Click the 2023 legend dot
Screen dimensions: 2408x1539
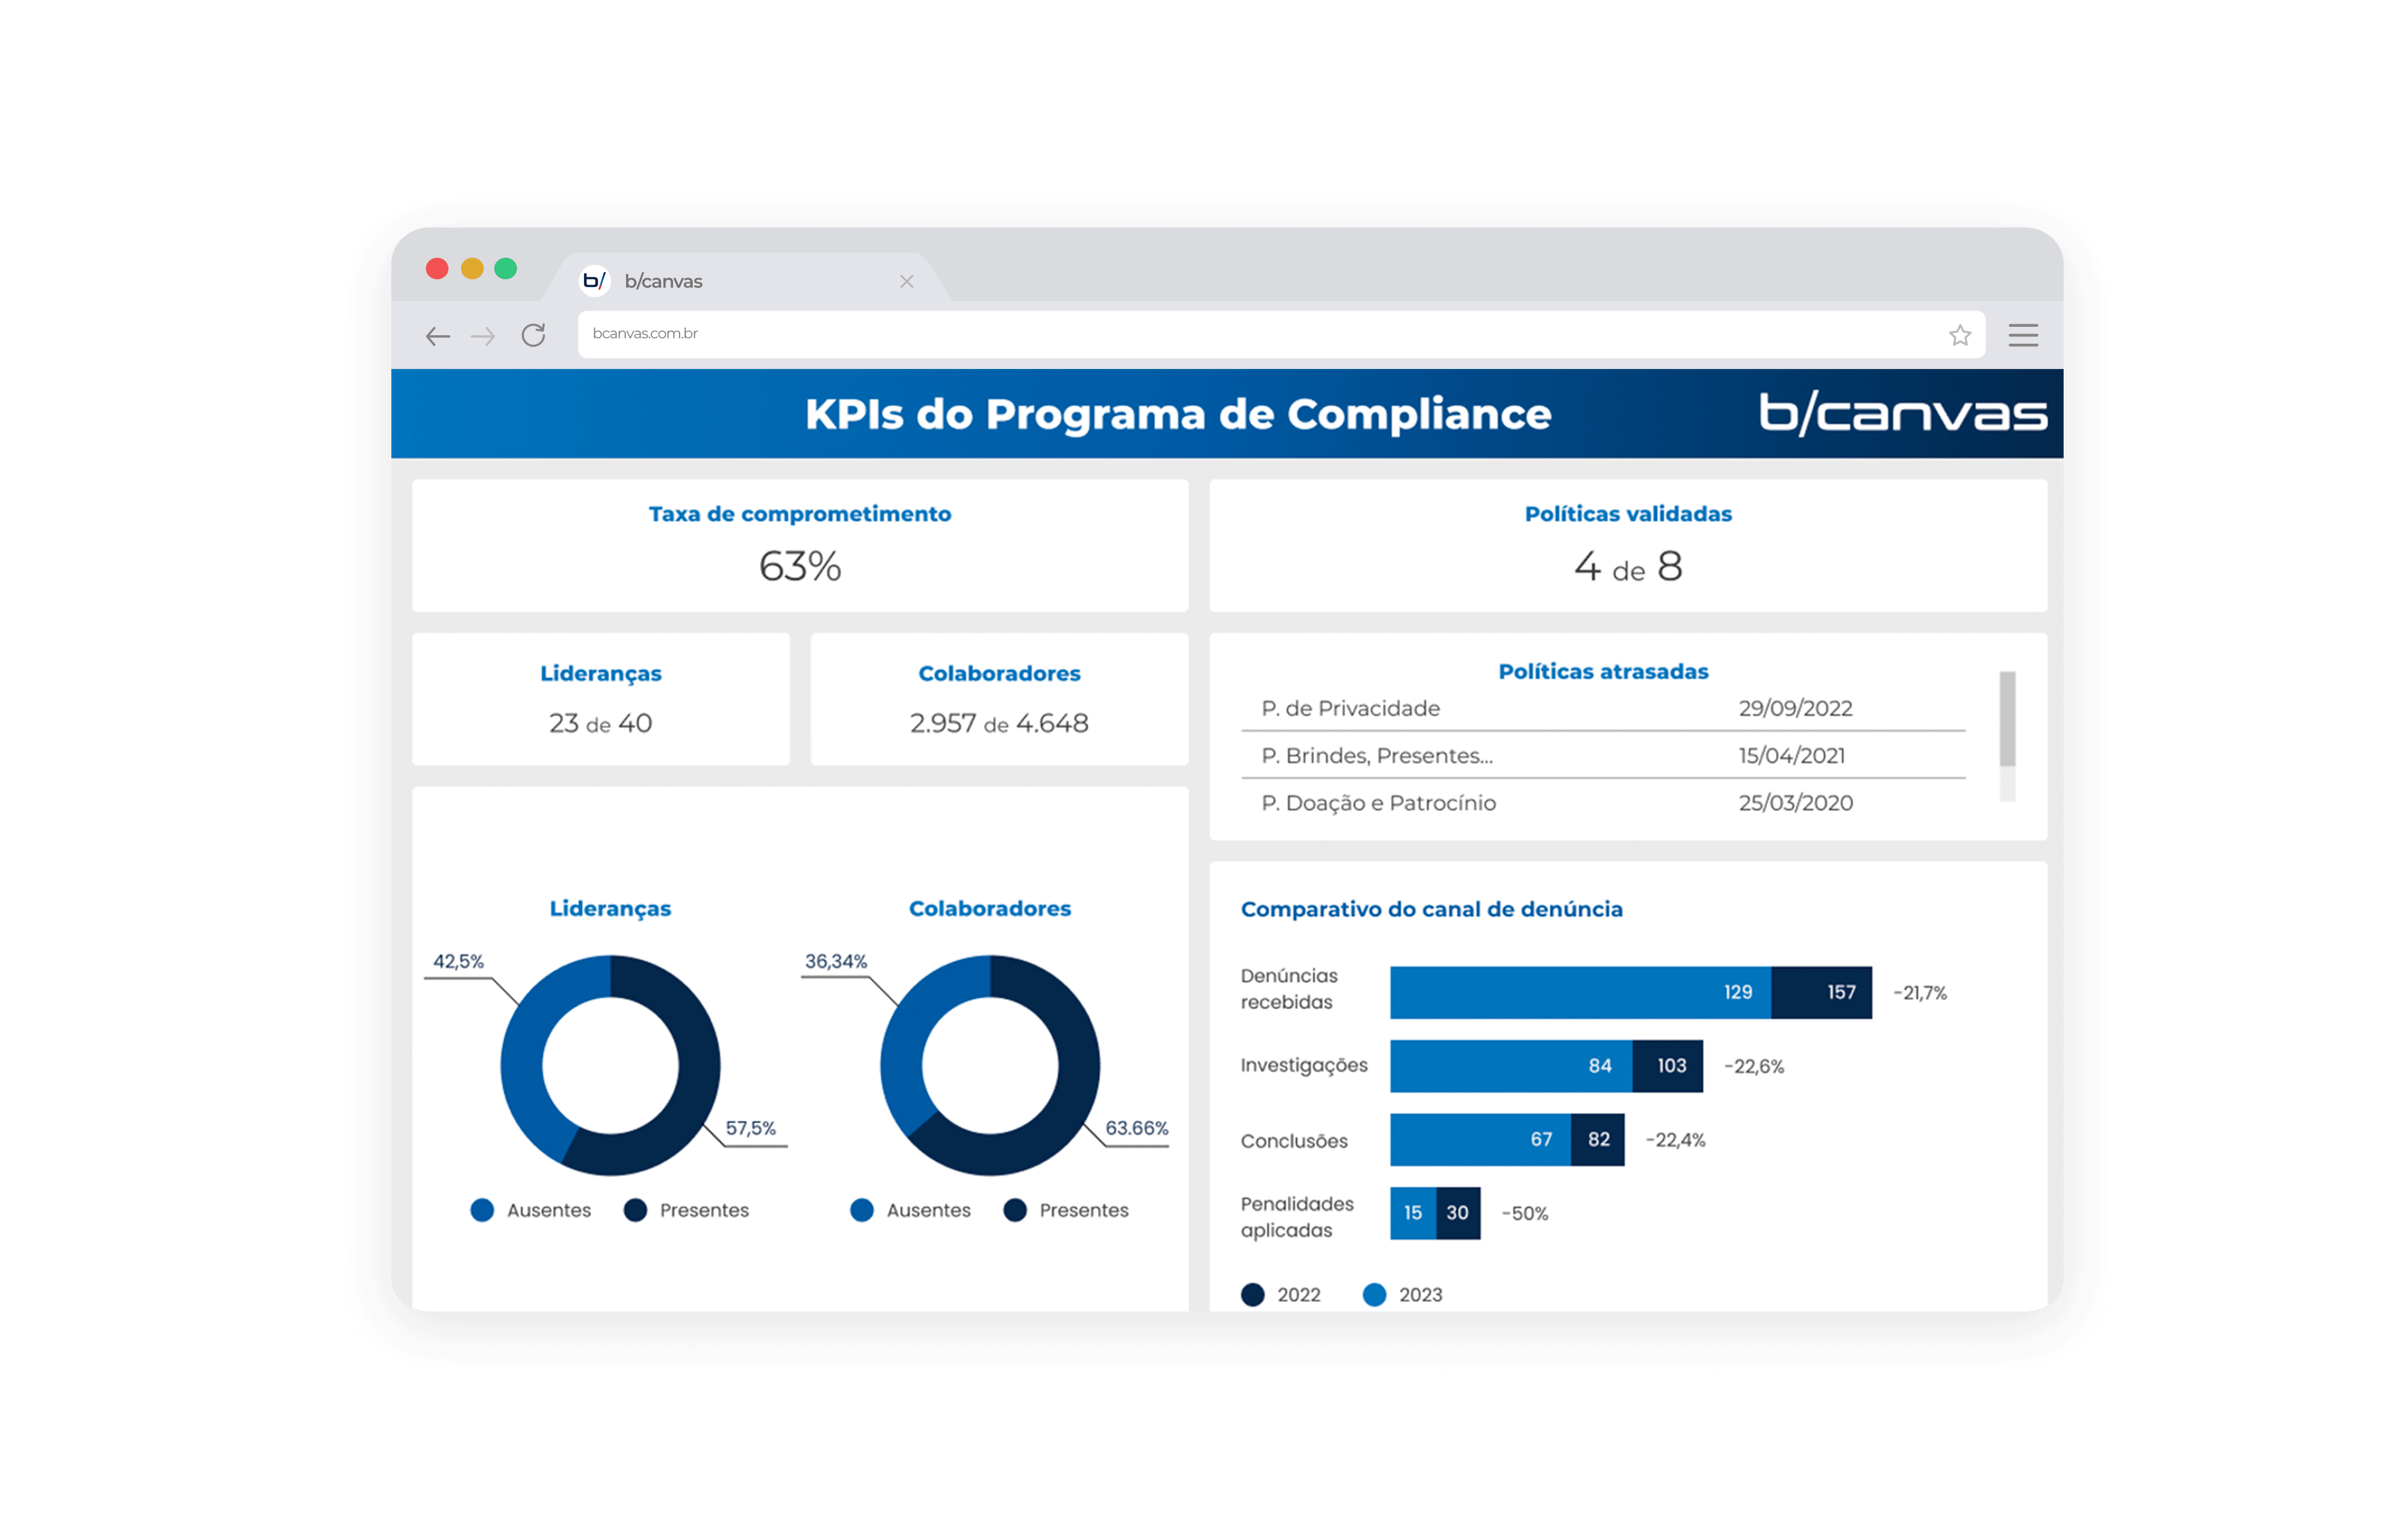pos(1374,1295)
